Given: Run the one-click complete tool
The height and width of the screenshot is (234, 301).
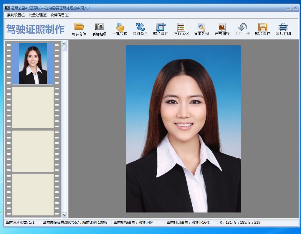Looking at the screenshot, I should click(120, 27).
